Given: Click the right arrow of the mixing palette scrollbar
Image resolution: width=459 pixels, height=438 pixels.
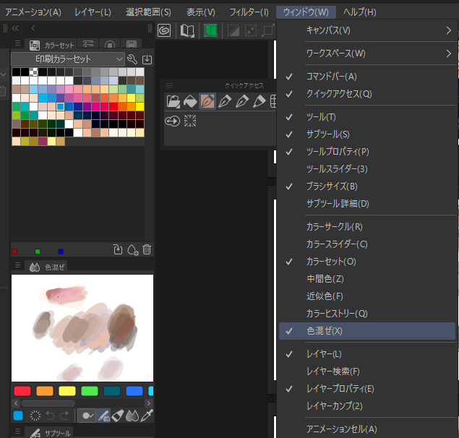Looking at the screenshot, I should (x=149, y=403).
